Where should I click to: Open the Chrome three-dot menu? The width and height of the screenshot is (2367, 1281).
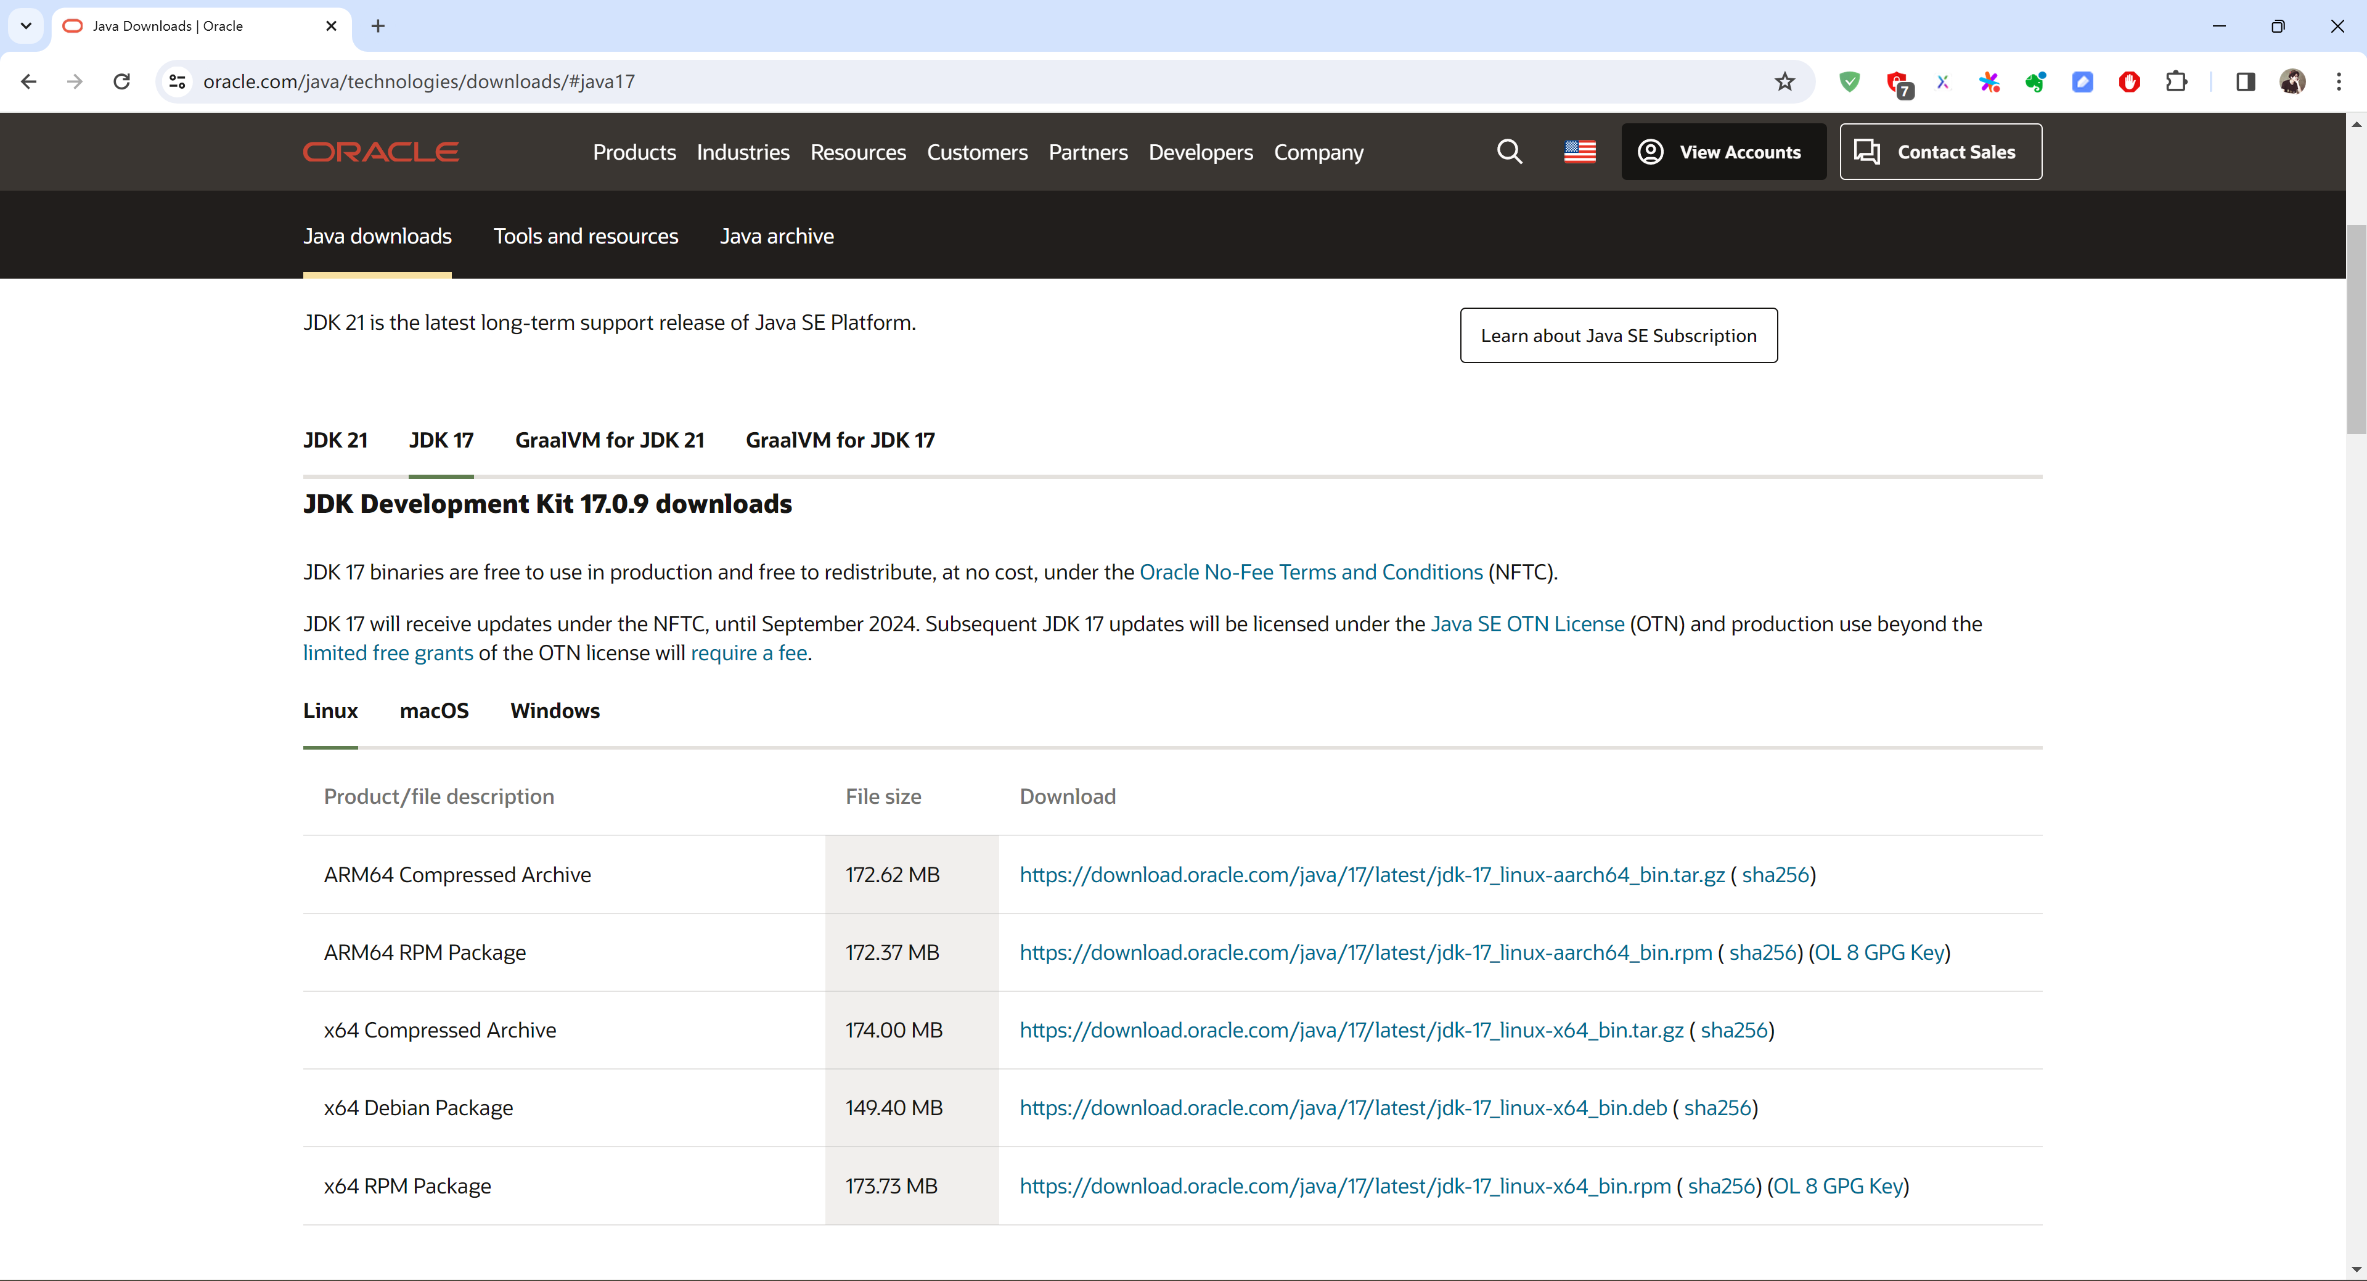pyautogui.click(x=2339, y=82)
